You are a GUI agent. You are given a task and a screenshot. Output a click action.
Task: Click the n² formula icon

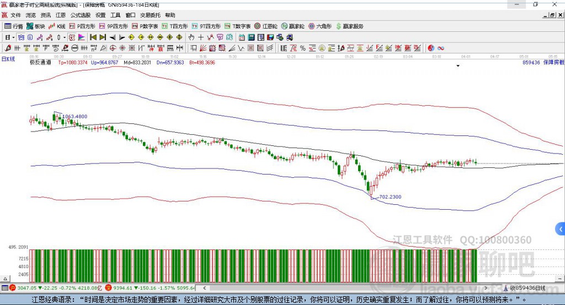point(94,48)
